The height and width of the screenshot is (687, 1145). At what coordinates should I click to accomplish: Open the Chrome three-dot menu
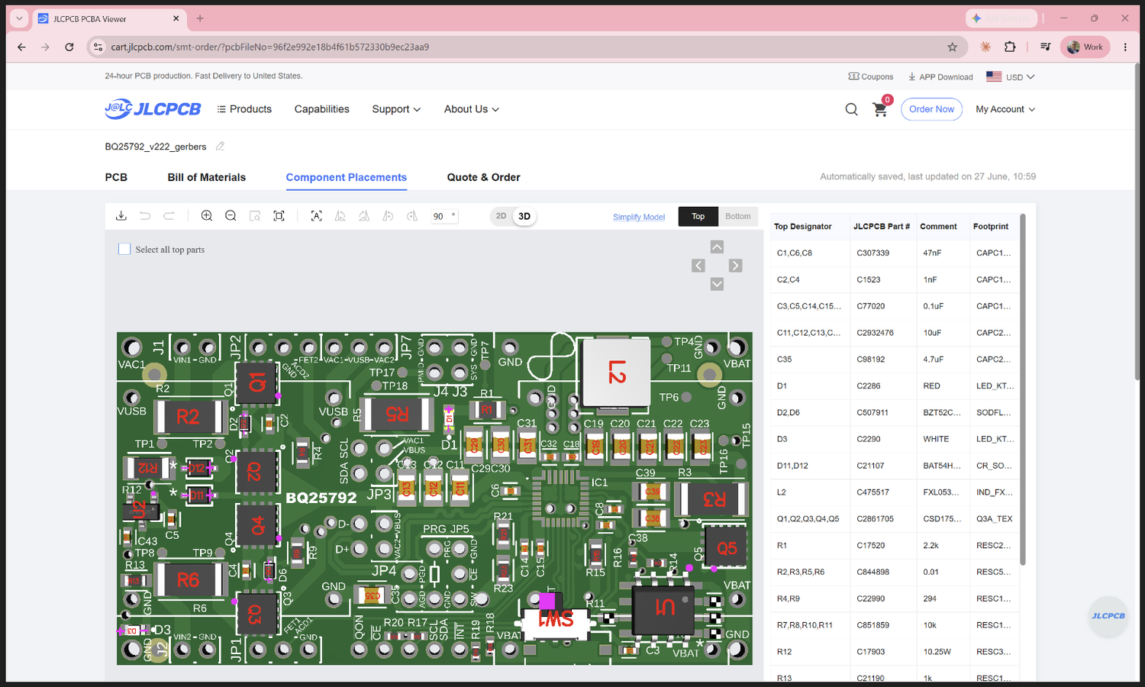(x=1125, y=47)
